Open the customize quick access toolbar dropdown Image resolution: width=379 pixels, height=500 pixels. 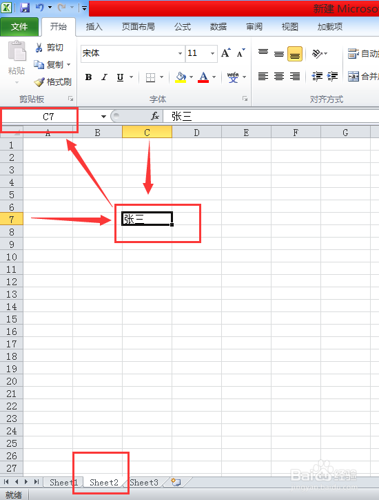click(x=84, y=8)
